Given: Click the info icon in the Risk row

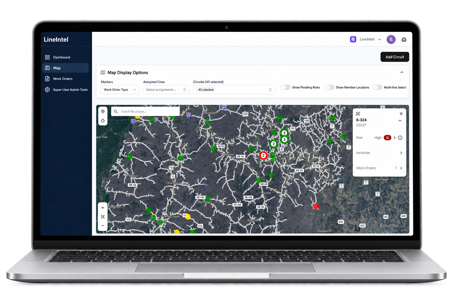Looking at the screenshot, I should point(400,138).
